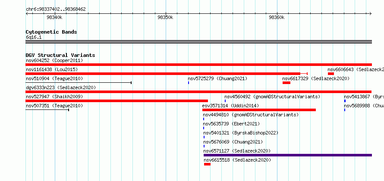Click blue marker under nsv5676069
Viewport: 384px width, 181px height.
coord(204,146)
